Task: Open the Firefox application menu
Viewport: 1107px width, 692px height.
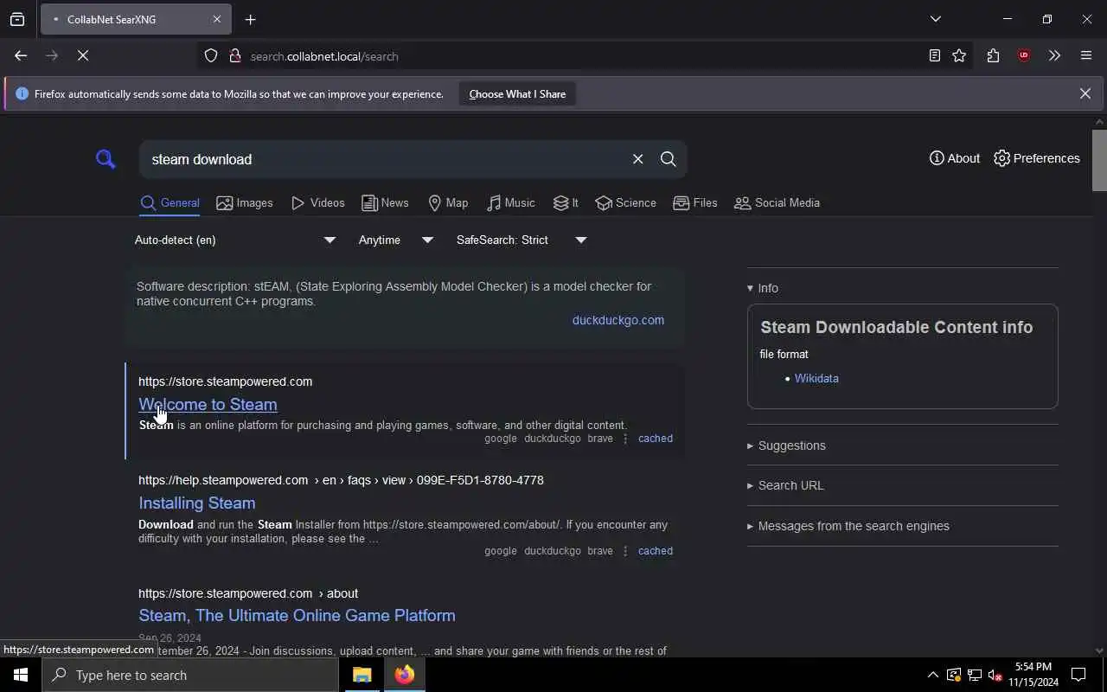Action: (1086, 55)
